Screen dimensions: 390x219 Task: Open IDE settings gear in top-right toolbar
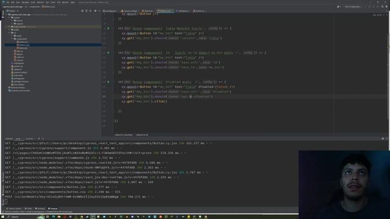[x=386, y=7]
